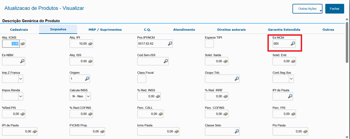
Task: Open calculator icon in Aliq. ICMS field
Action: [22, 44]
